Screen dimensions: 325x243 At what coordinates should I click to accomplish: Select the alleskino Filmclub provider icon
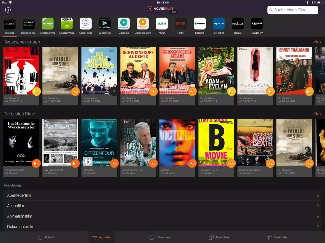(x=28, y=24)
